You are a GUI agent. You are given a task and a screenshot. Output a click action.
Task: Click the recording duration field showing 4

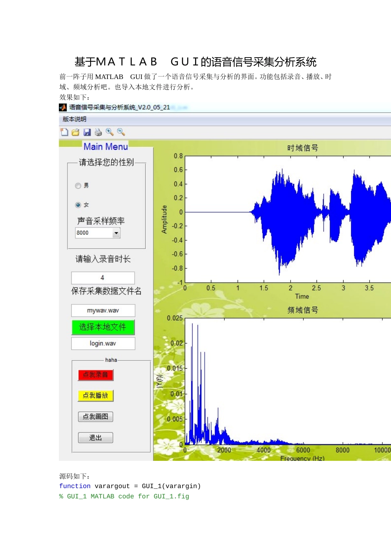pyautogui.click(x=103, y=278)
